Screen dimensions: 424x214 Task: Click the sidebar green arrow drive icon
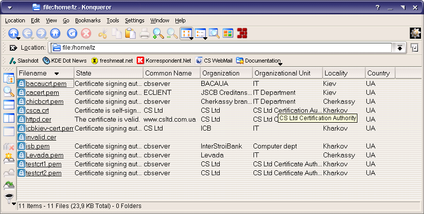point(9,185)
